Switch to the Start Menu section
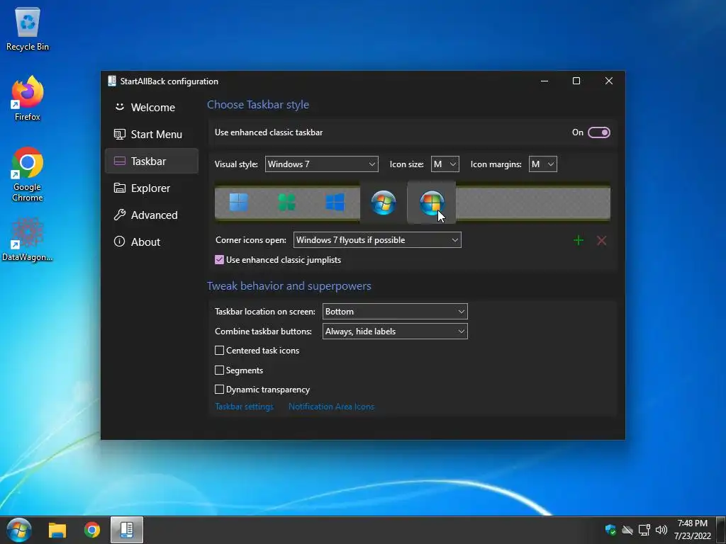726x544 pixels. tap(152, 134)
